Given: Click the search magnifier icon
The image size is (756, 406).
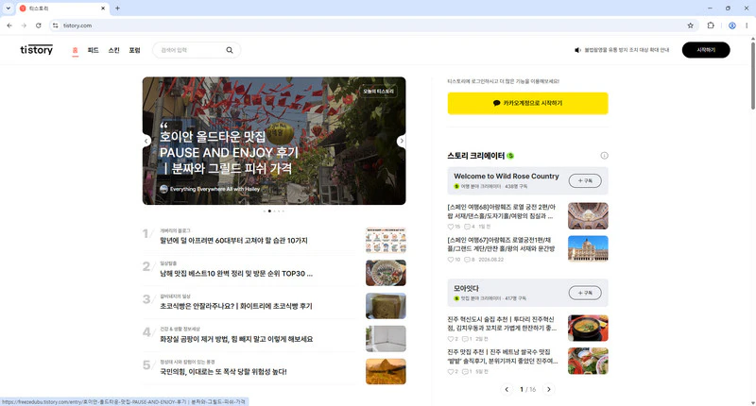Looking at the screenshot, I should click(230, 50).
